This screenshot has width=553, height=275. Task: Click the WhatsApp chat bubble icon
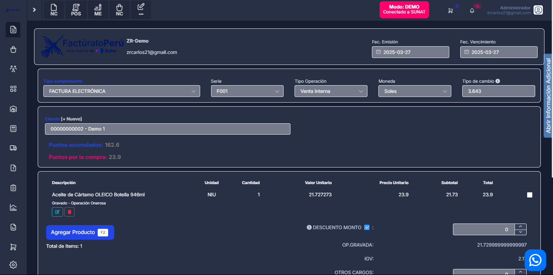[x=535, y=260]
